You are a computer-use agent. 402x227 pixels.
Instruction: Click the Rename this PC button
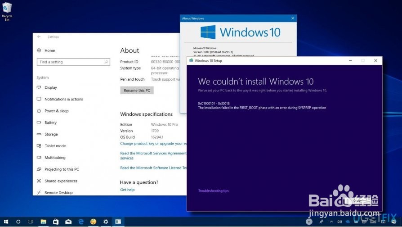pyautogui.click(x=137, y=91)
